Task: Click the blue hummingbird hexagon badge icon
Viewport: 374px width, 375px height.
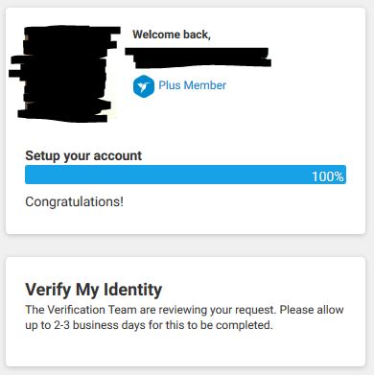Action: click(x=144, y=86)
